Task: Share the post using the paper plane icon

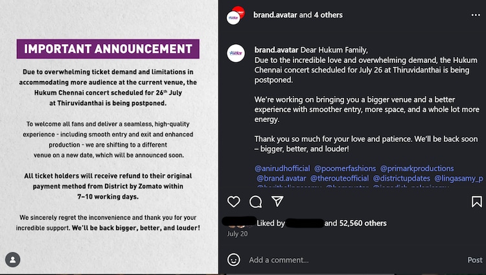Action: click(277, 202)
